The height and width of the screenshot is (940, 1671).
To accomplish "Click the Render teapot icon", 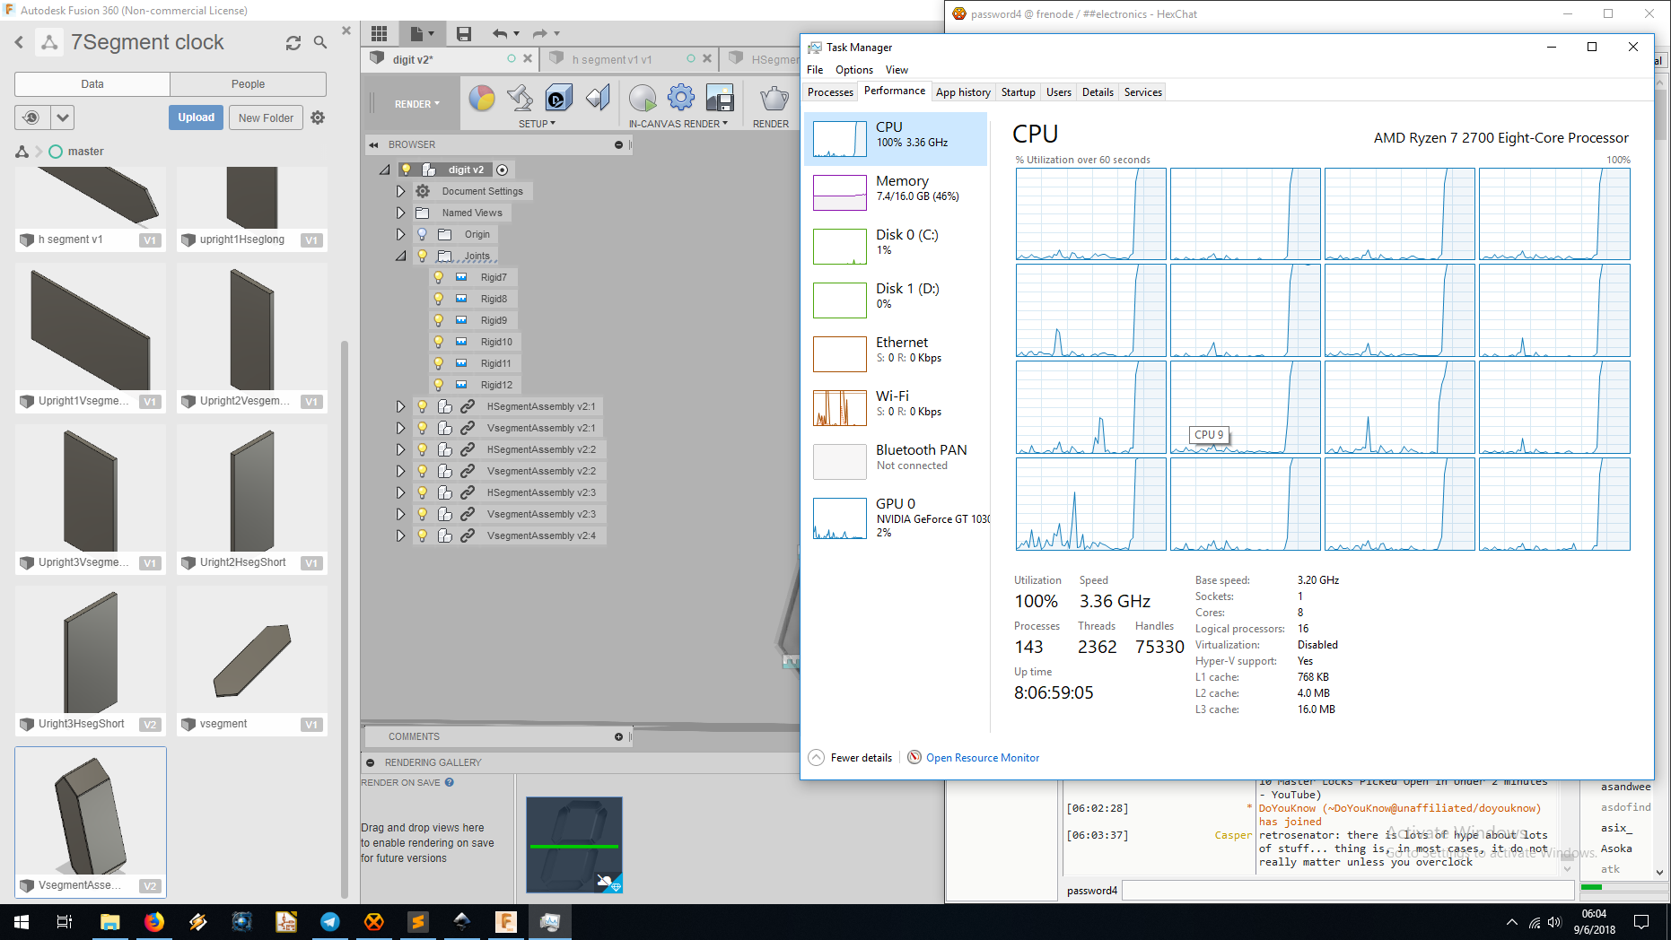I will 773,97.
